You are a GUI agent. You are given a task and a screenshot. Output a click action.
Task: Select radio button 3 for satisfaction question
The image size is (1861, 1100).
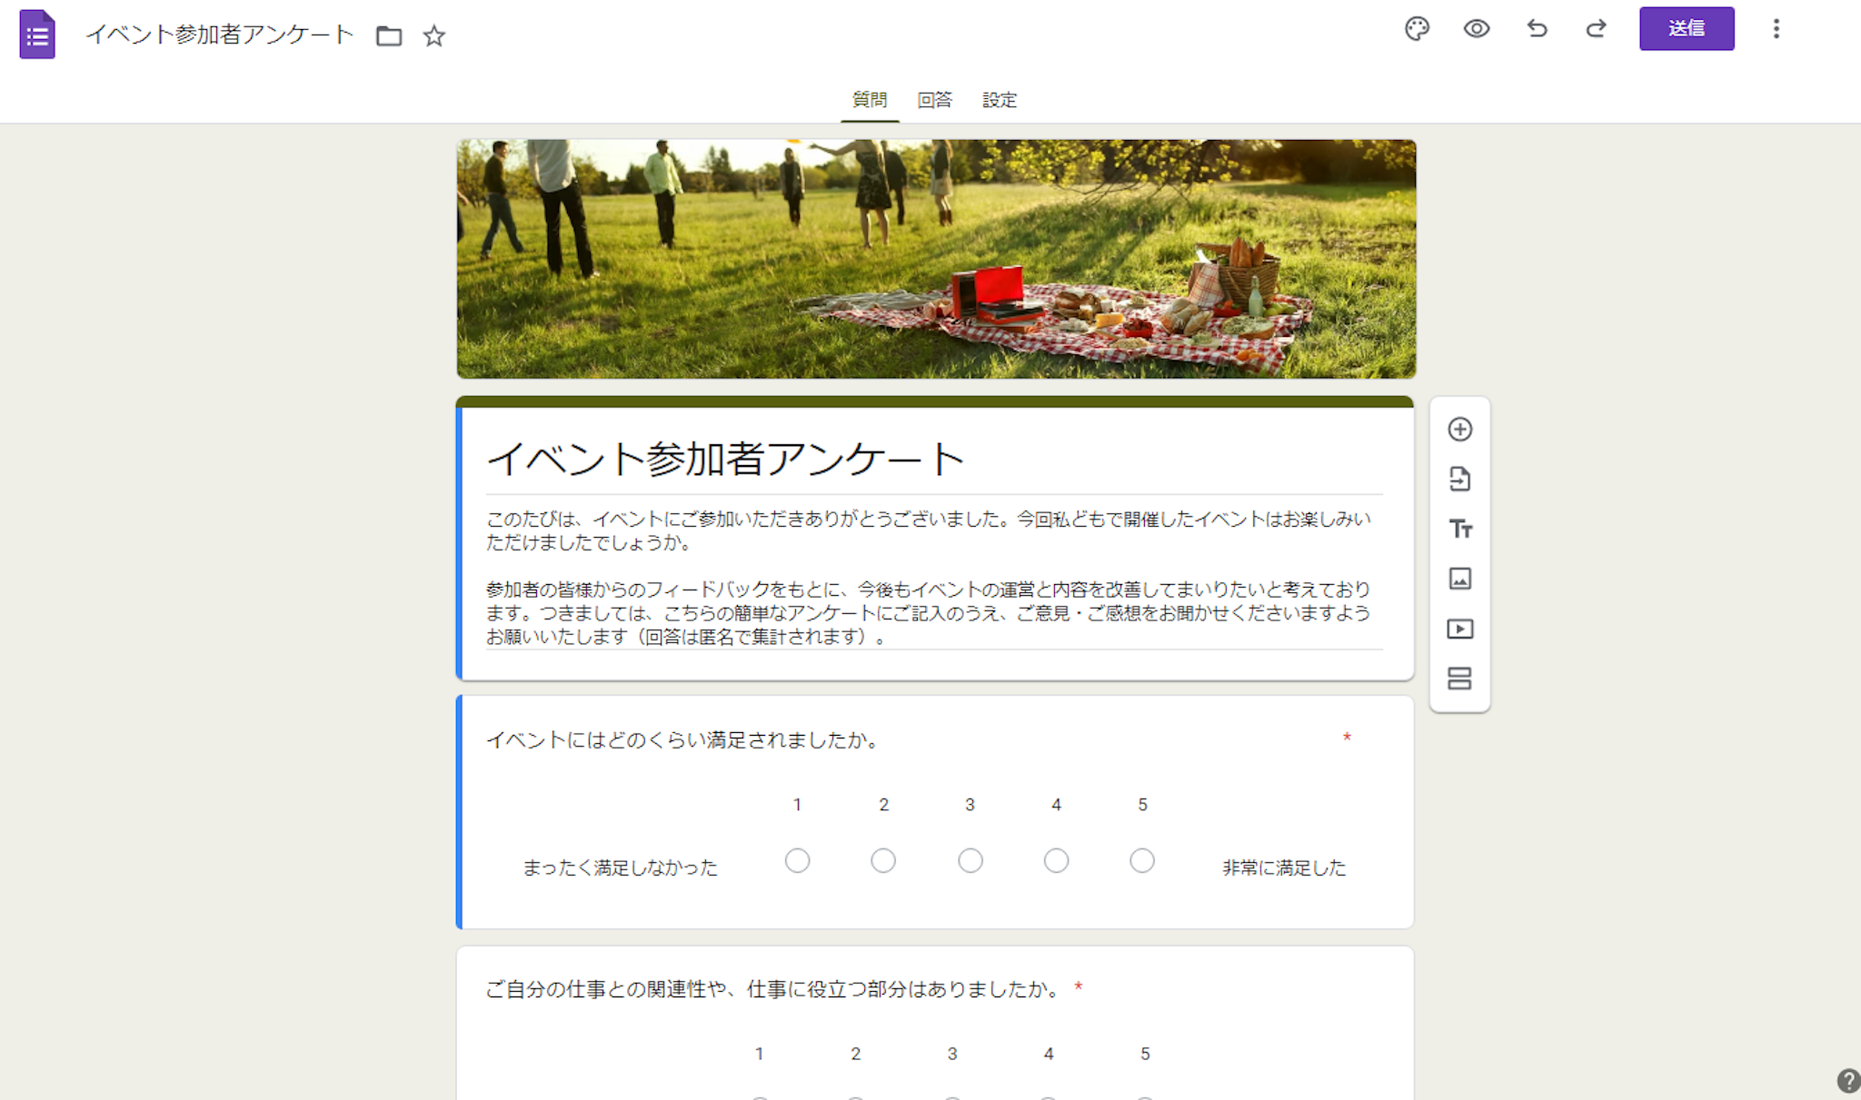[x=970, y=860]
